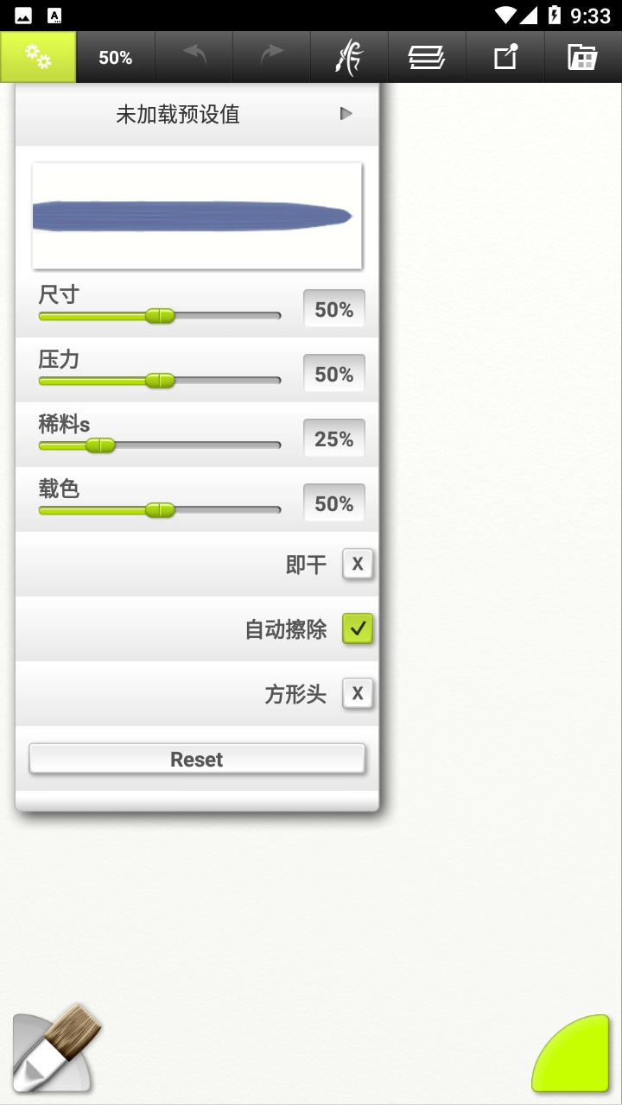Tap the 25% value box beside 稀料s
622x1105 pixels.
333,438
